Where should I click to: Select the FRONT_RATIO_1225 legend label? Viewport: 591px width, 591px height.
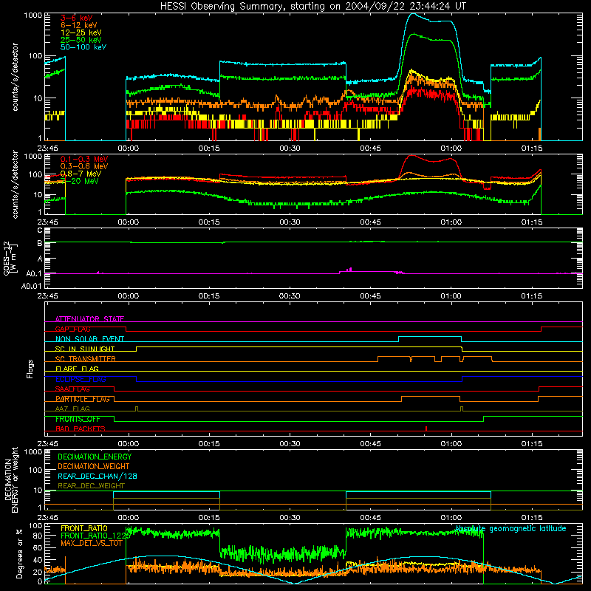coord(95,536)
